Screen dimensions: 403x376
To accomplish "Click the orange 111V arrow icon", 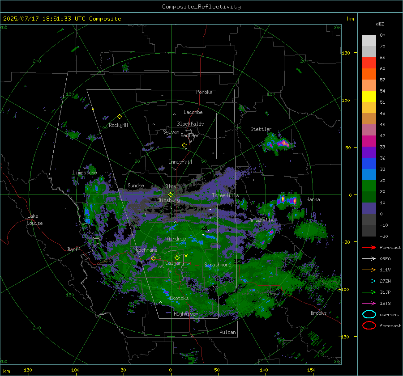I will pos(369,270).
